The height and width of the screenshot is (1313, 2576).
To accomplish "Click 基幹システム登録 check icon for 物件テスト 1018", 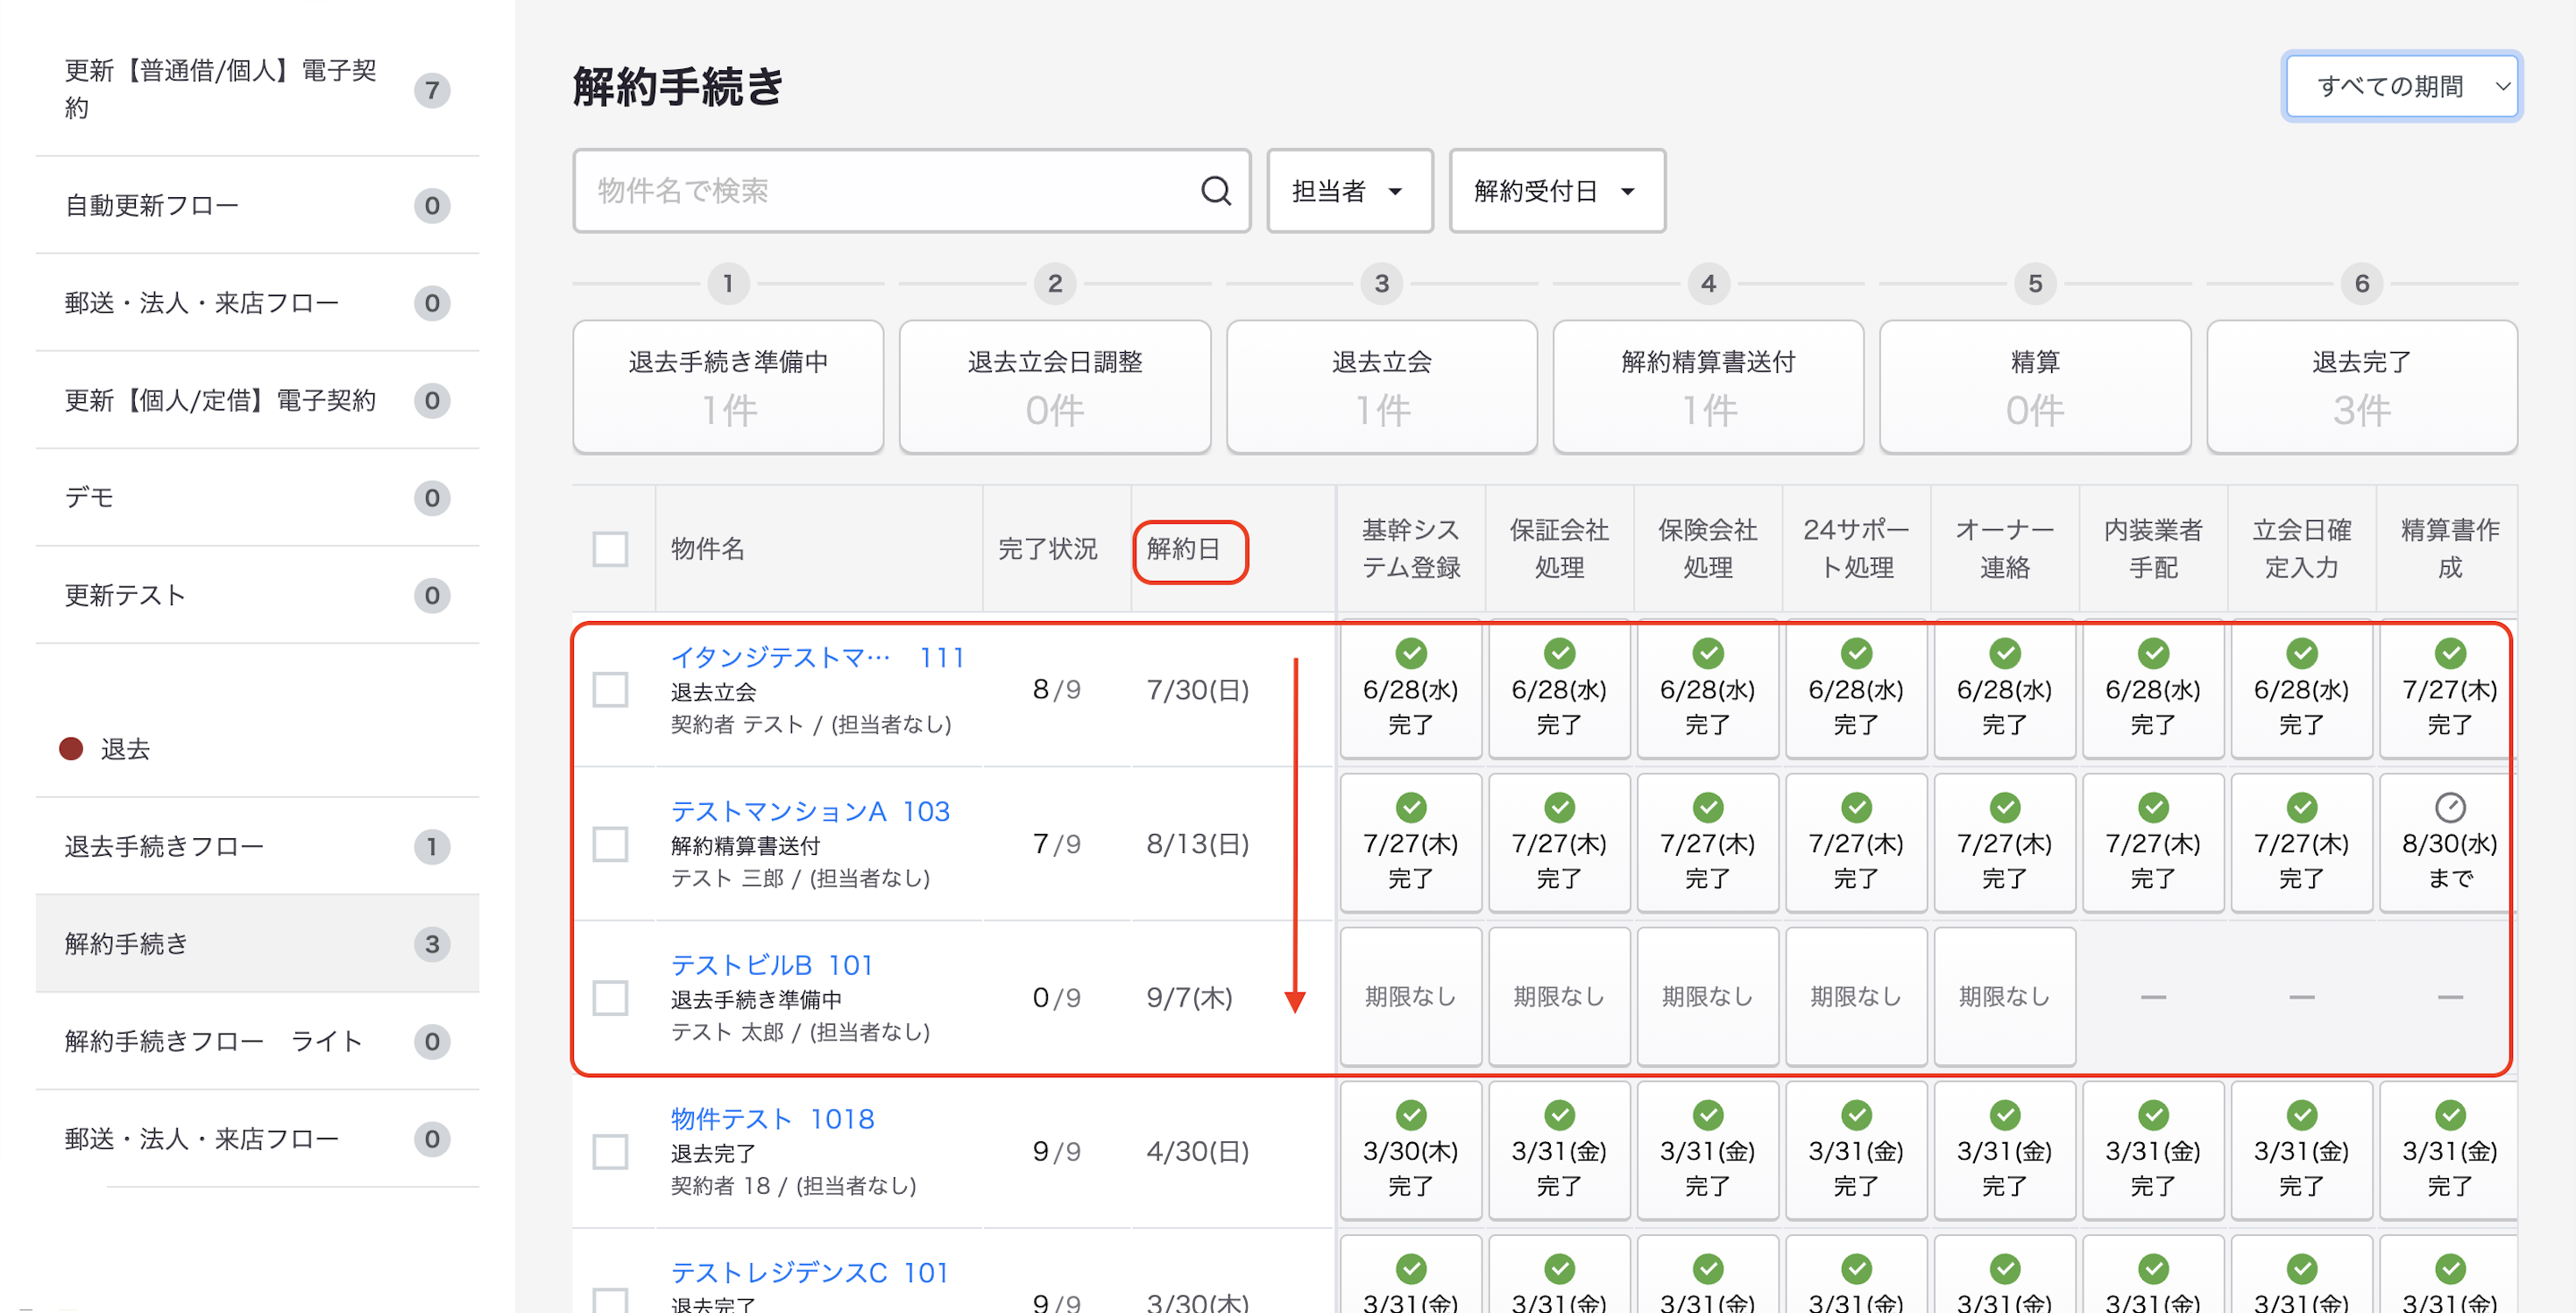I will click(1410, 1115).
